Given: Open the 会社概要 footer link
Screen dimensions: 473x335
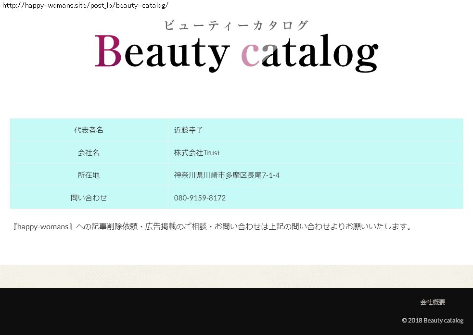Looking at the screenshot, I should point(433,302).
